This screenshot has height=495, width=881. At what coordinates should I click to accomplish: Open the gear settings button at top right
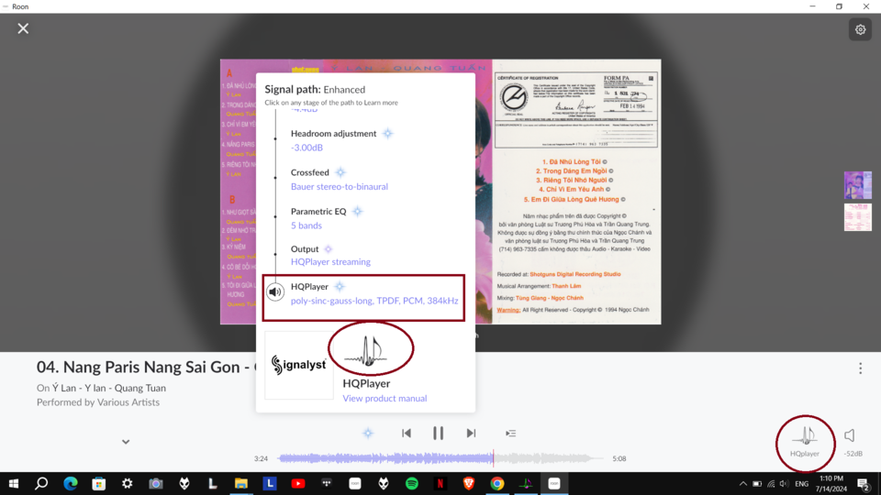[860, 29]
